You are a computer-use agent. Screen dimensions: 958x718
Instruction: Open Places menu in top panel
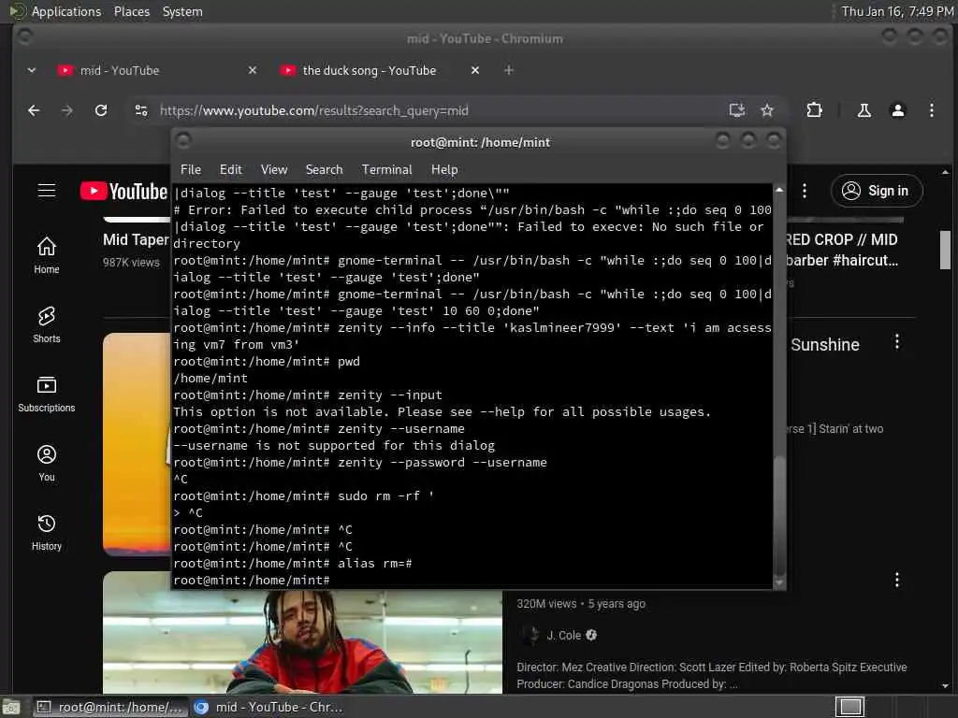131,11
